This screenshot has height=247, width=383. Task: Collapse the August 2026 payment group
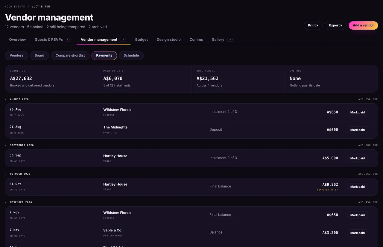(x=6, y=99)
